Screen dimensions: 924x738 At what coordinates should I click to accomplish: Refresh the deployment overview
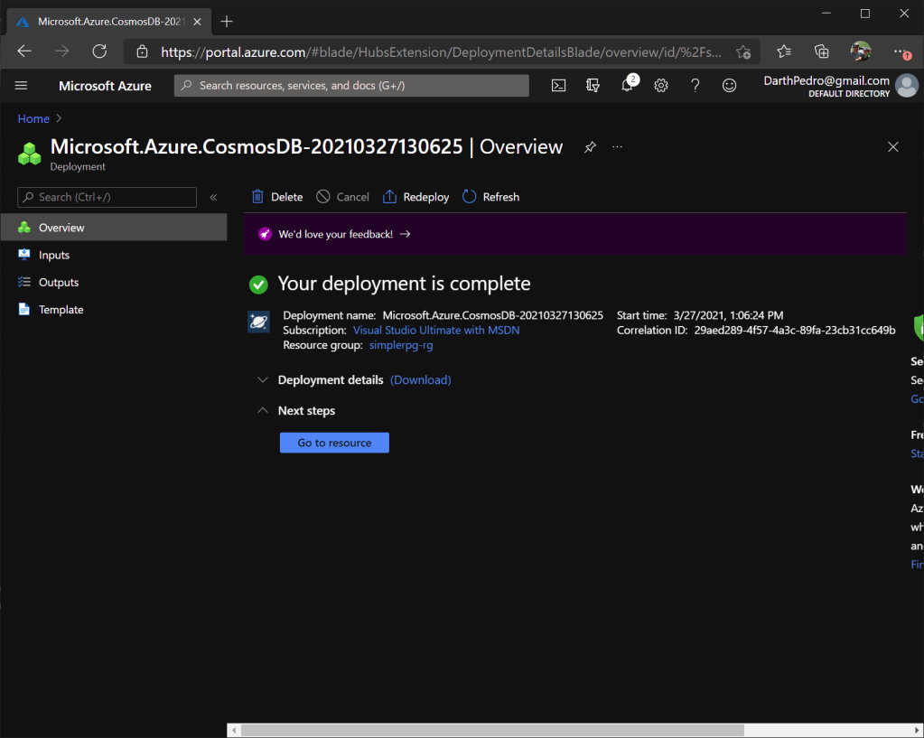click(490, 197)
